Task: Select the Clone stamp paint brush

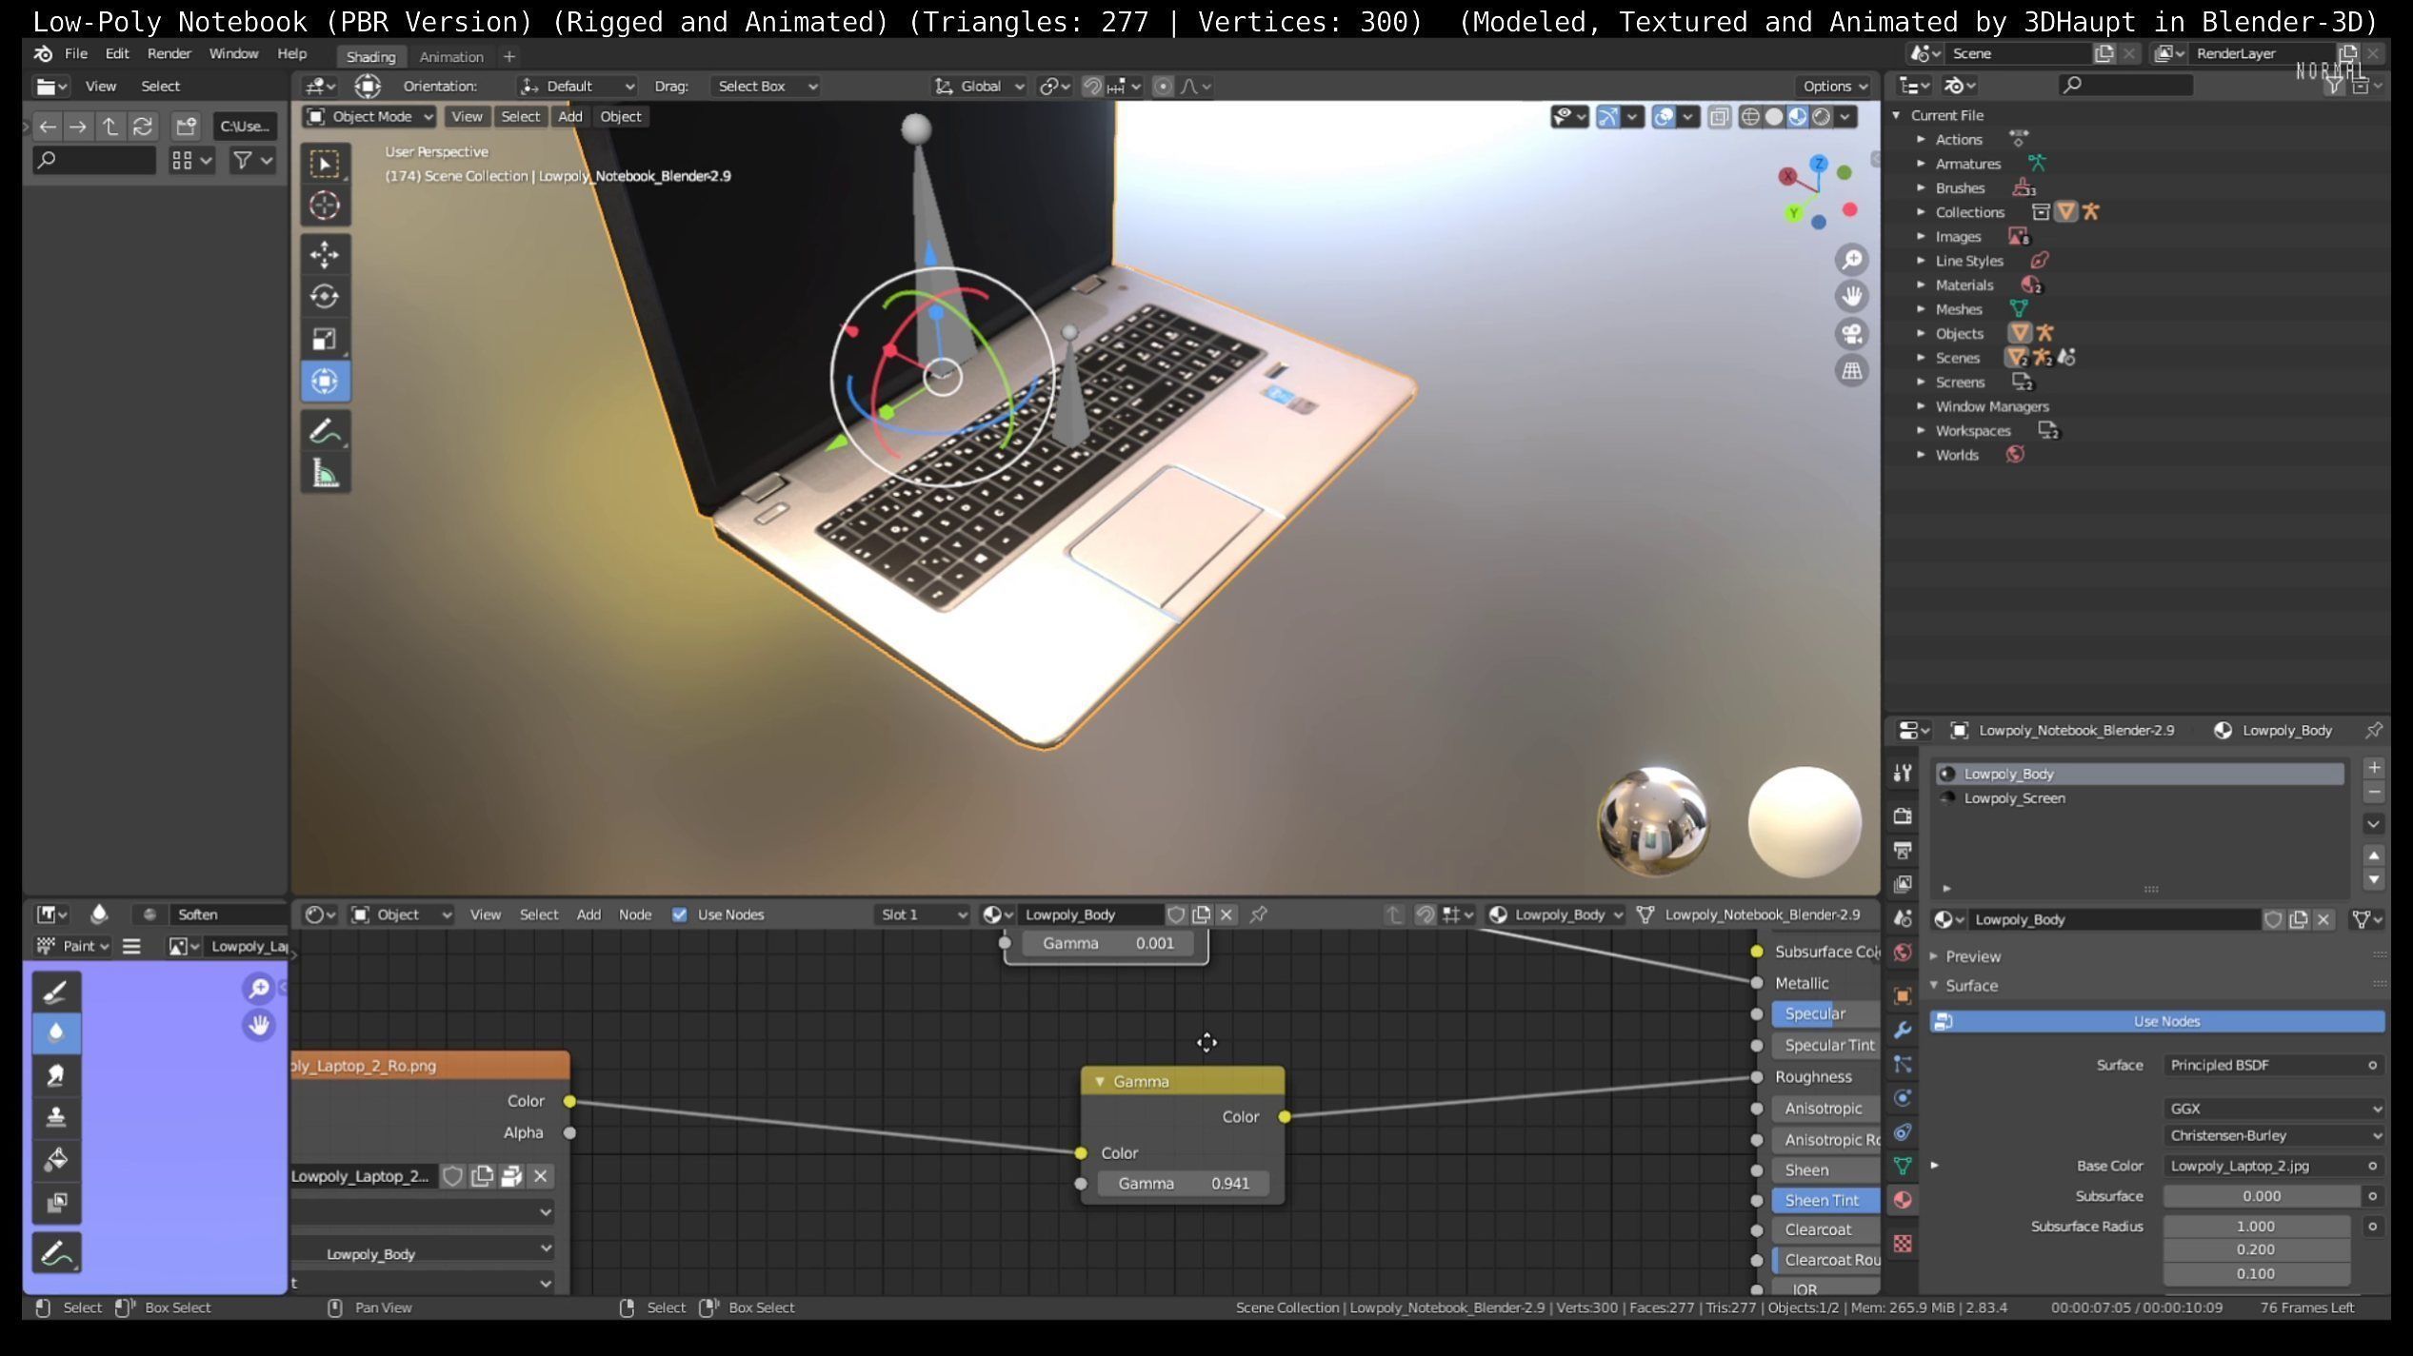Action: tap(55, 1117)
